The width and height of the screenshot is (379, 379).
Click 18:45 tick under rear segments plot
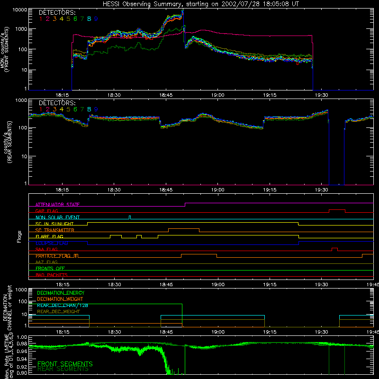tap(166, 190)
